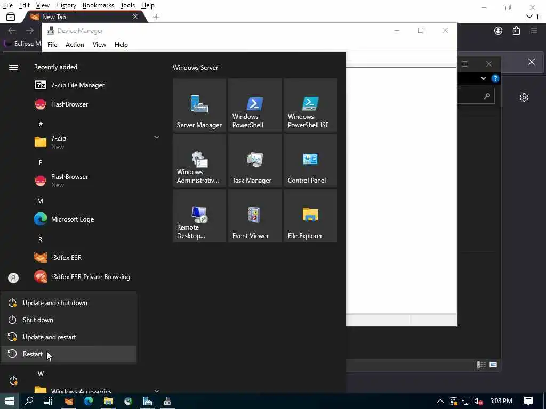Viewport: 546px width, 409px height.
Task: Click the browser back arrow
Action: 12,30
